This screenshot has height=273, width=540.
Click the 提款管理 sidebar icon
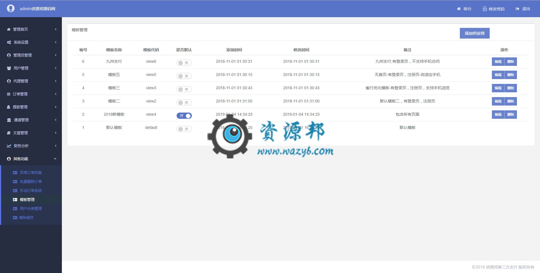click(x=8, y=107)
